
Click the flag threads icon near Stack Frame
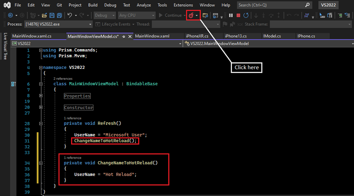(x=225, y=24)
